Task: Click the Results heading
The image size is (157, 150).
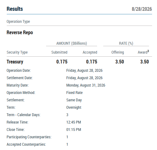Action: [x=15, y=9]
